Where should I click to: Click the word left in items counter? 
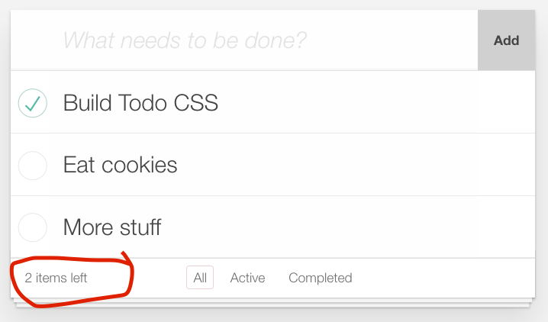[x=79, y=278]
